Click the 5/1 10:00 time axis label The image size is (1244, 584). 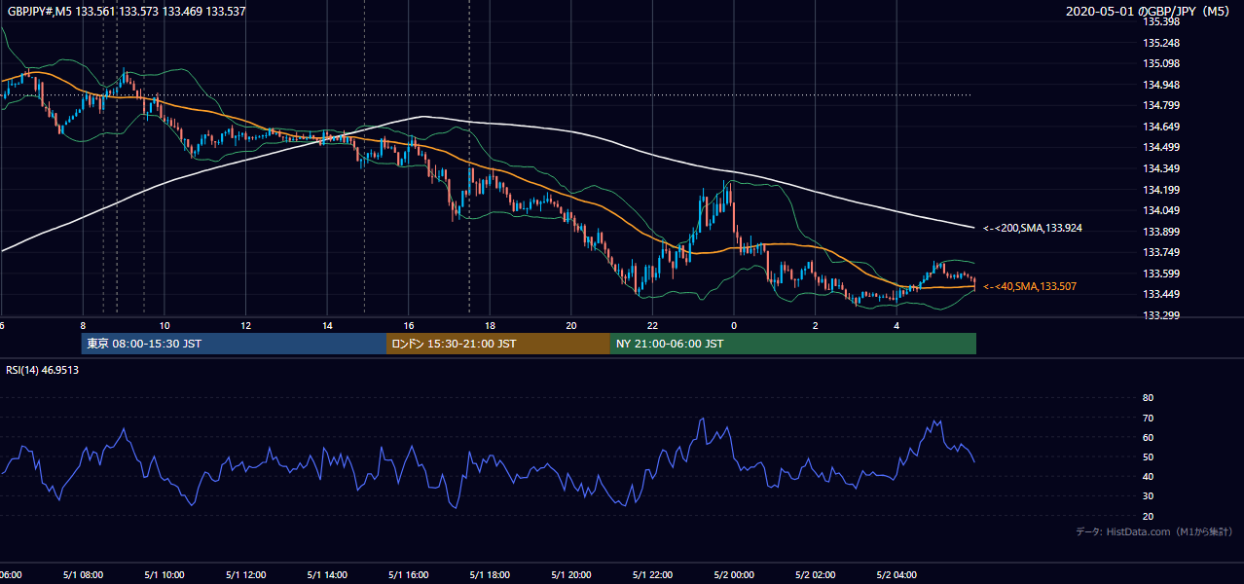165,575
